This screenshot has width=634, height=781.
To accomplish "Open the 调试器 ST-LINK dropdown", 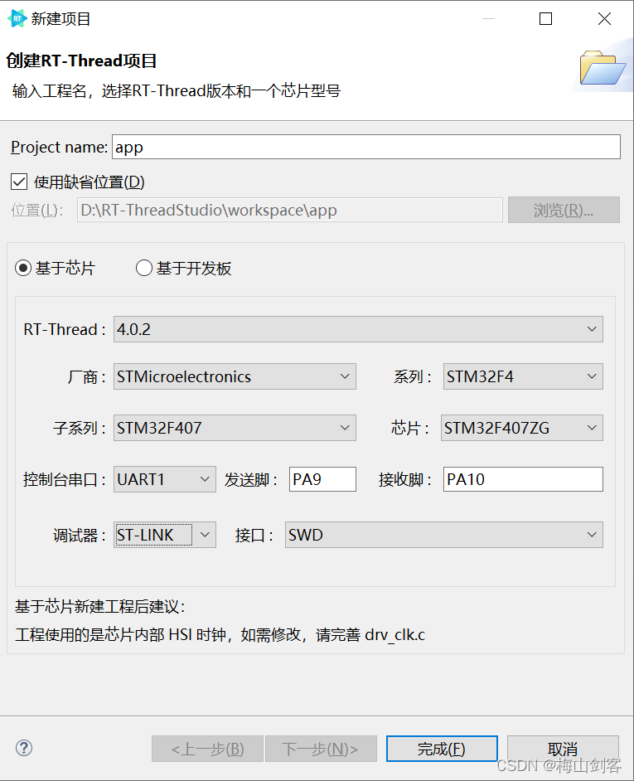I will (x=165, y=535).
